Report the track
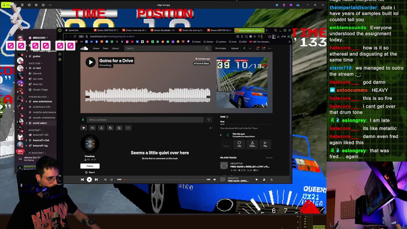Image resolution: width=407 pixels, height=229 pixels. pos(90,172)
